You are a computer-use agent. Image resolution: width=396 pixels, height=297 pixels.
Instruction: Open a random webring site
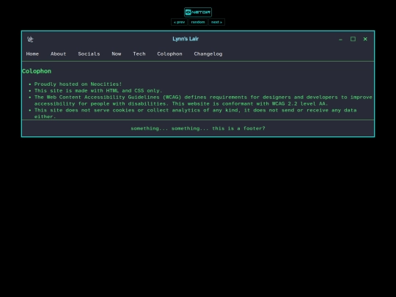click(198, 22)
